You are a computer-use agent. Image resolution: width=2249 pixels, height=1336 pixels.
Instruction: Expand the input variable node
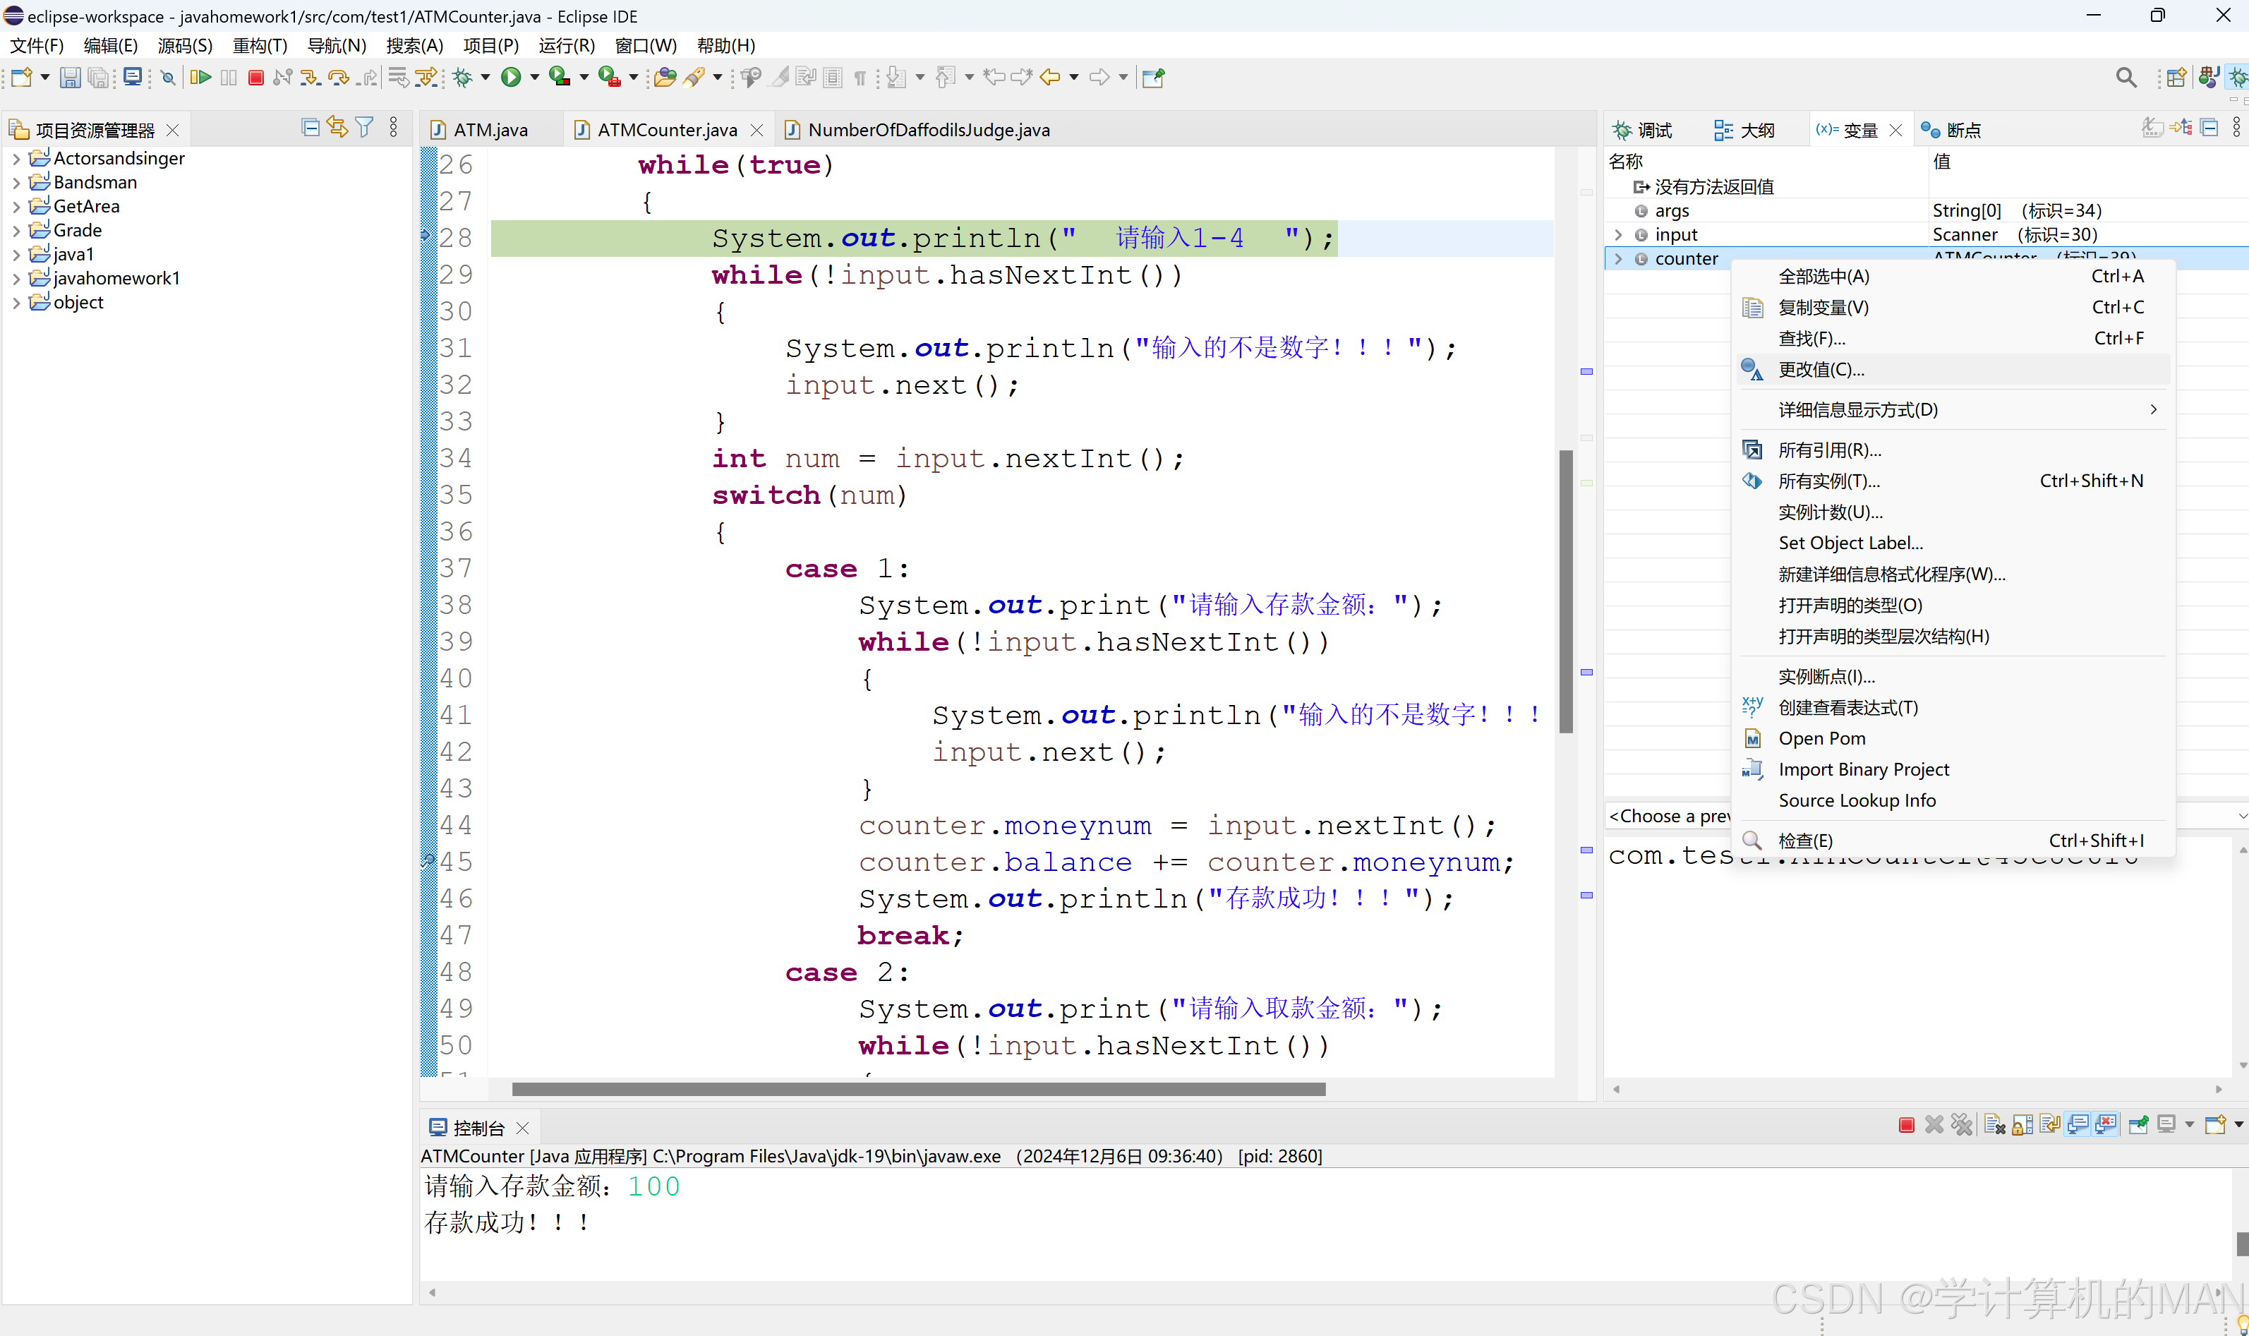(1619, 234)
